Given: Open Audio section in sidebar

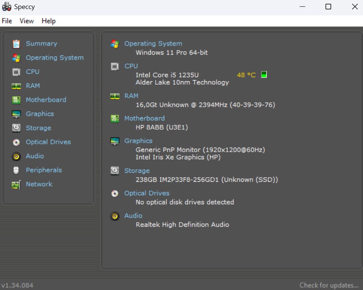Looking at the screenshot, I should [35, 156].
